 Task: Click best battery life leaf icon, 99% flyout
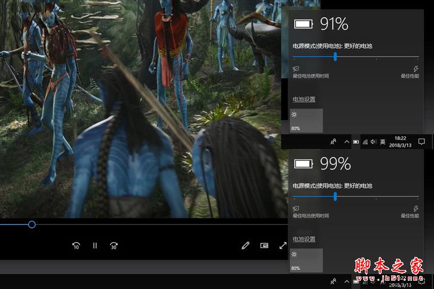296,208
